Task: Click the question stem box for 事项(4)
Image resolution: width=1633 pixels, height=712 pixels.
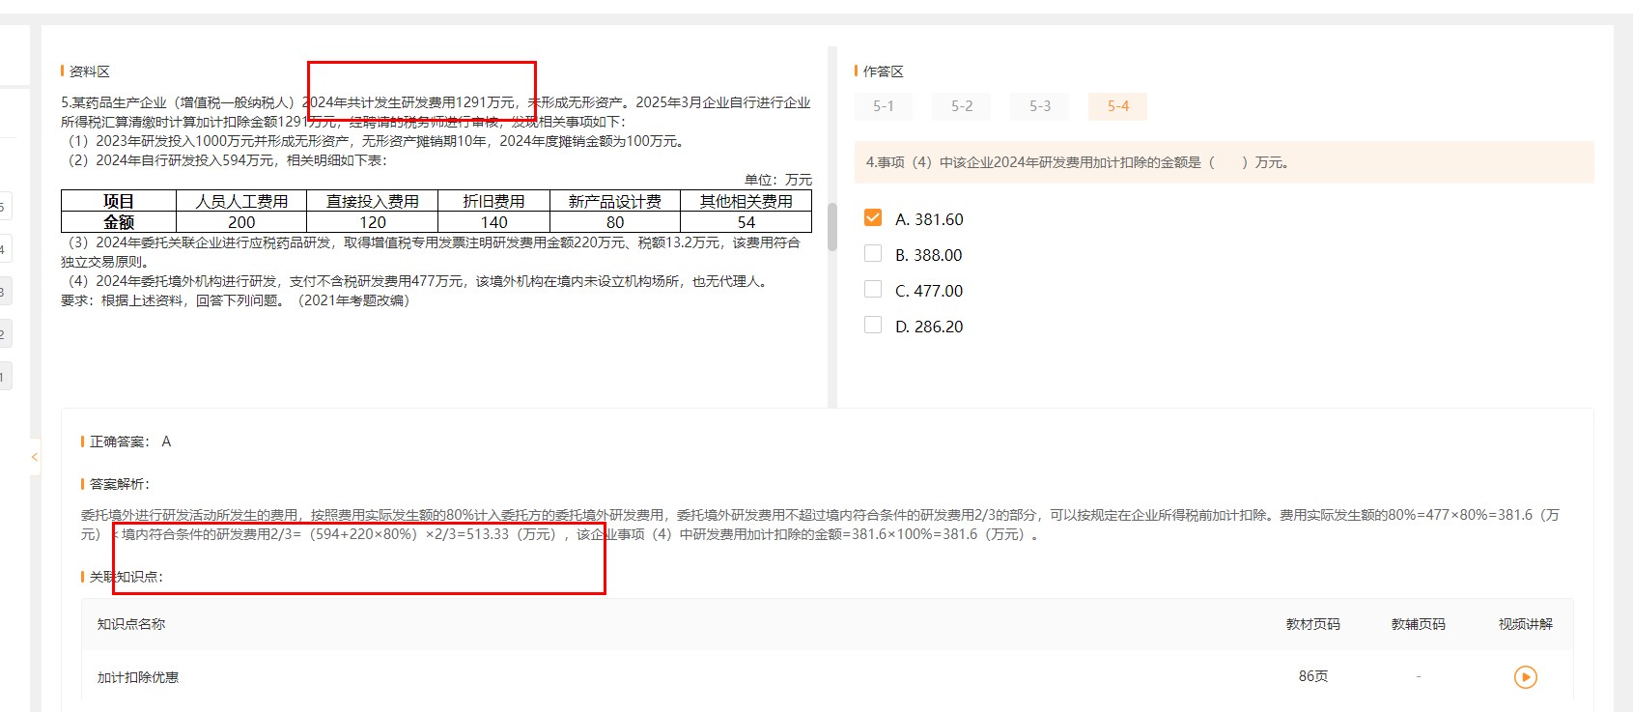Action: point(1223,162)
